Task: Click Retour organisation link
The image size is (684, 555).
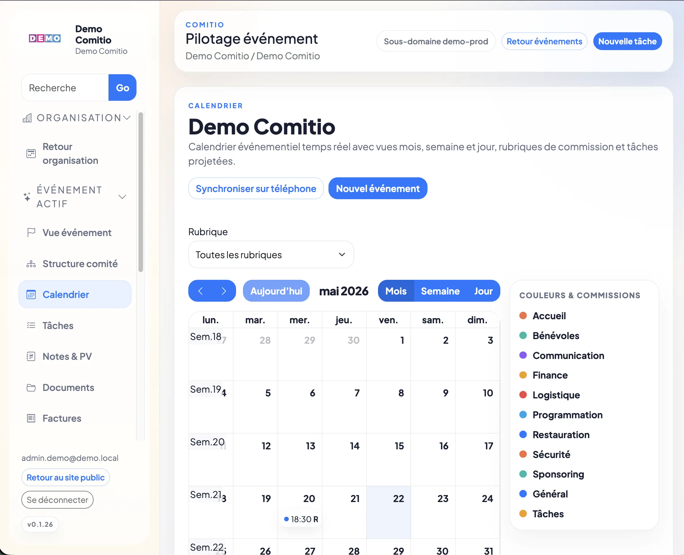Action: (75, 153)
